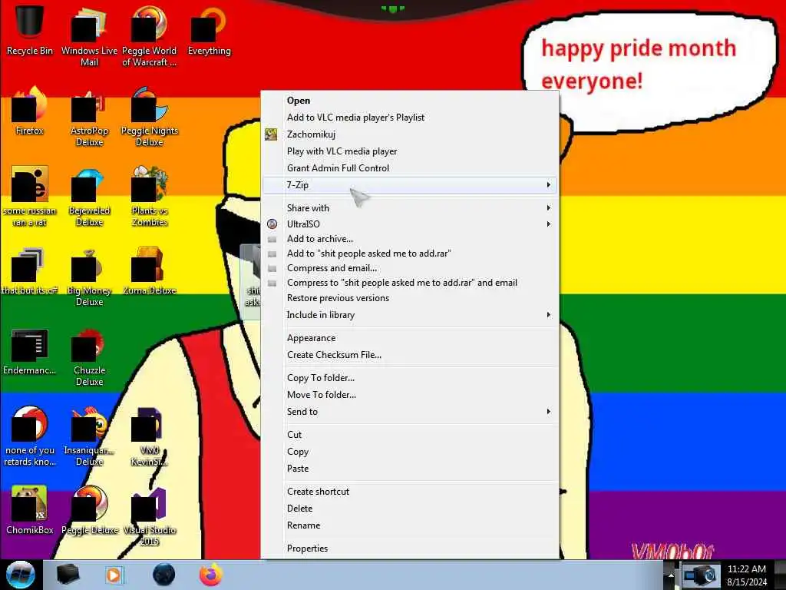The height and width of the screenshot is (590, 786).
Task: Open Chuzzle Deluxe desktop icon
Action: tap(89, 356)
